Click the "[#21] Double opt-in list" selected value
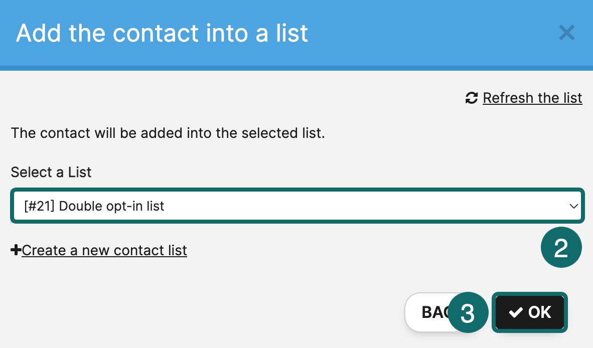 (94, 206)
